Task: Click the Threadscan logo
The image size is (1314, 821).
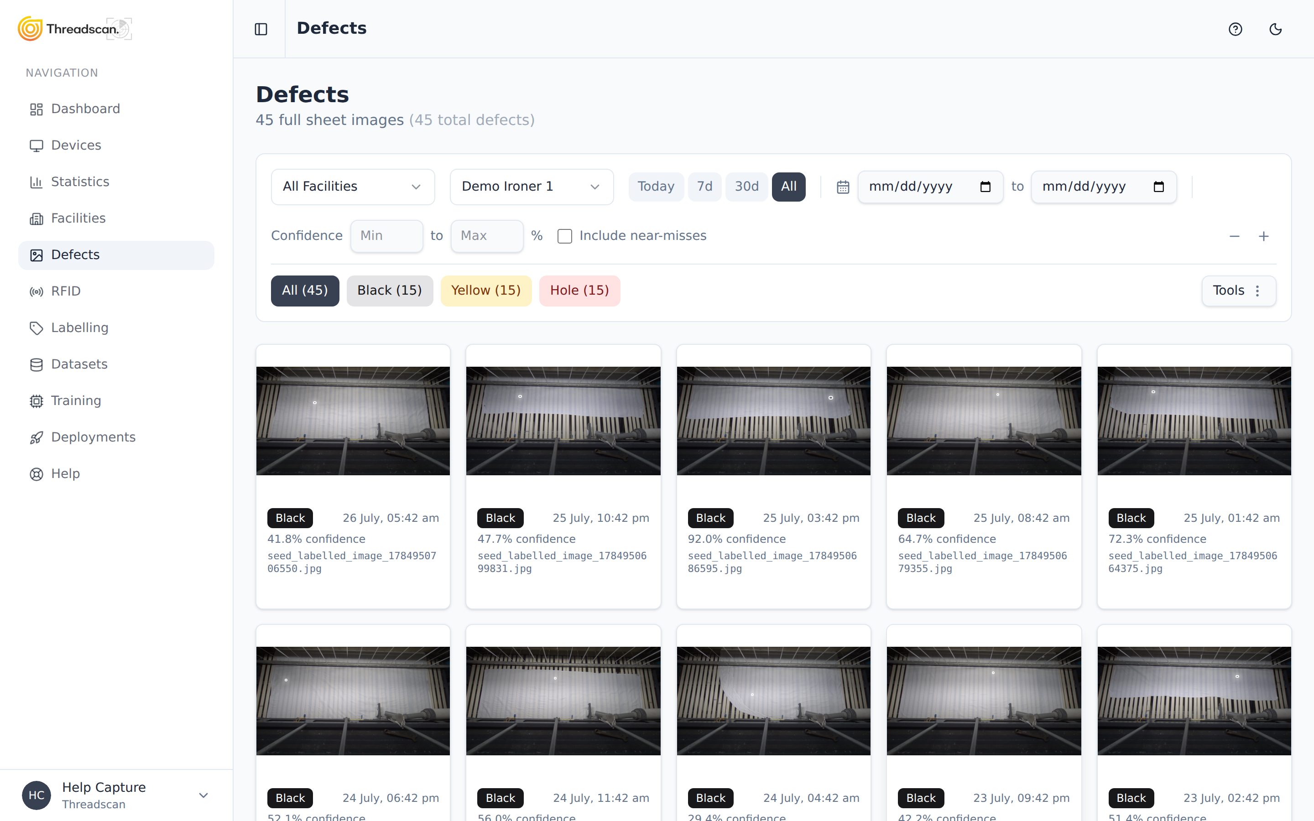Action: [74, 29]
